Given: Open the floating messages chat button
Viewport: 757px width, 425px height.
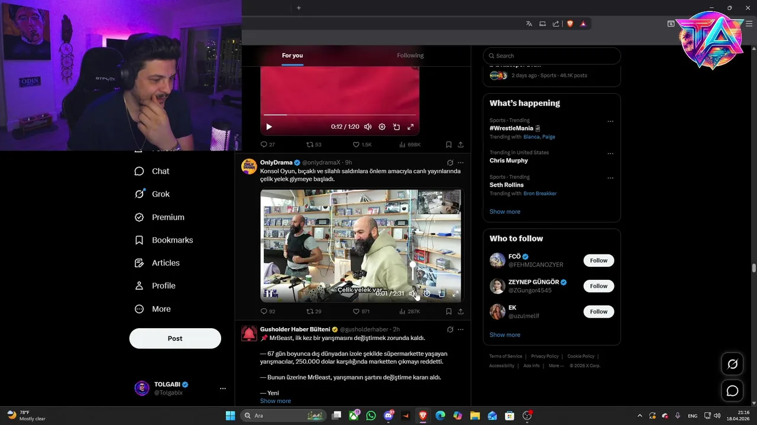Looking at the screenshot, I should [x=732, y=391].
